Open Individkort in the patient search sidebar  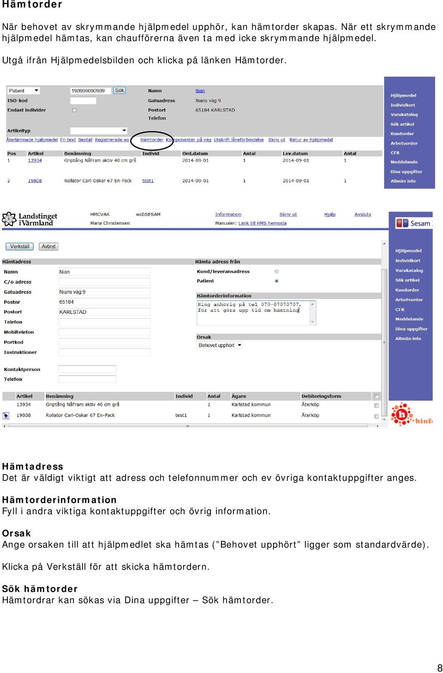coord(403,105)
